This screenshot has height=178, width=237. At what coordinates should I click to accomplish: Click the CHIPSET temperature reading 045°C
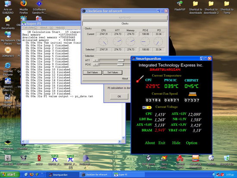pyautogui.click(x=191, y=86)
